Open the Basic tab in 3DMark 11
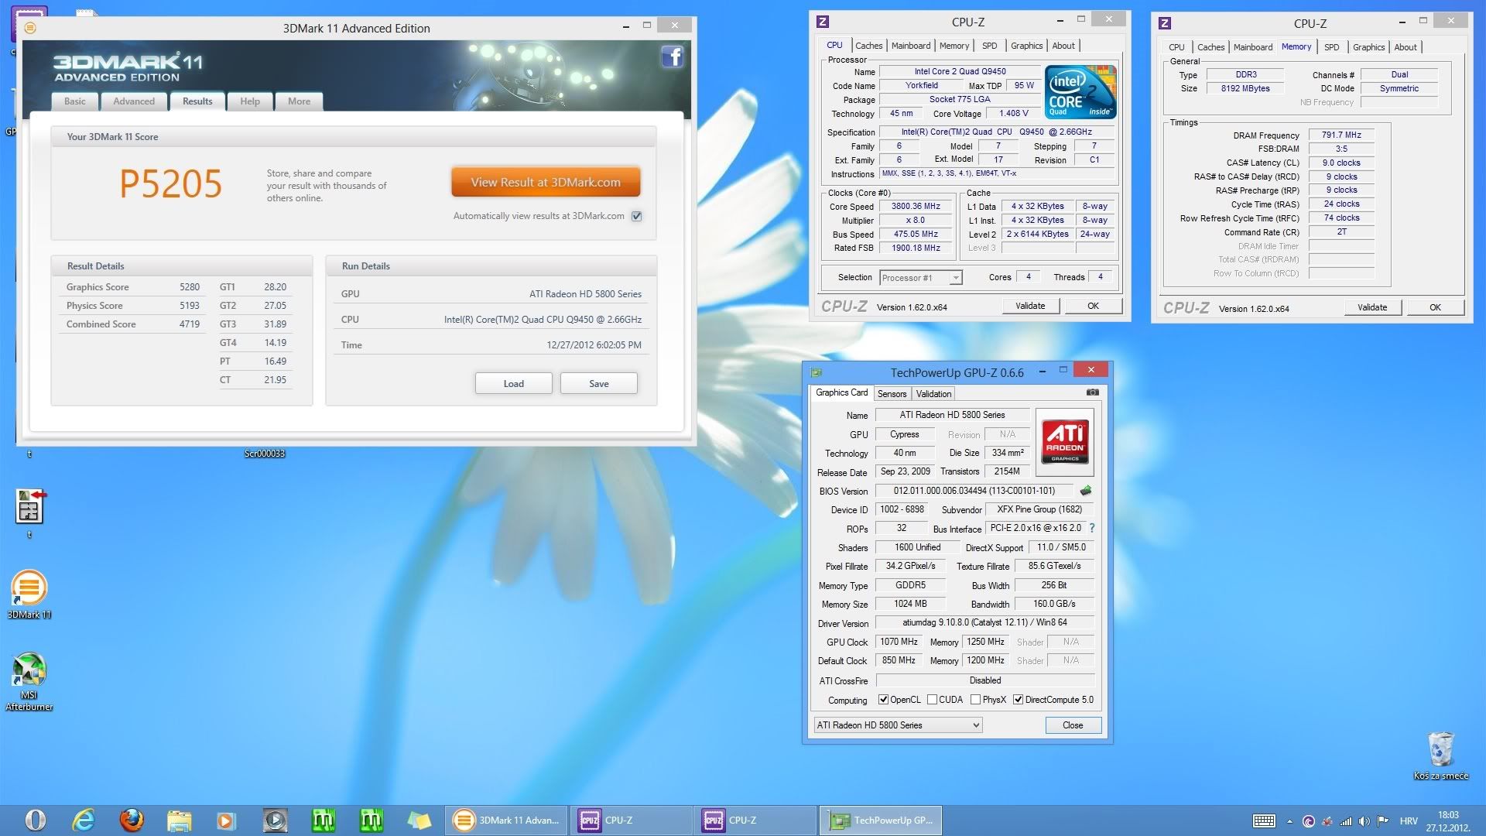This screenshot has width=1486, height=836. tap(75, 101)
